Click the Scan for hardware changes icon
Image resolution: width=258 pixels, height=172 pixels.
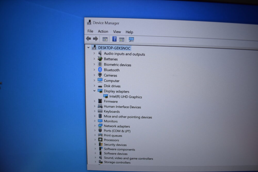pyautogui.click(x=131, y=39)
